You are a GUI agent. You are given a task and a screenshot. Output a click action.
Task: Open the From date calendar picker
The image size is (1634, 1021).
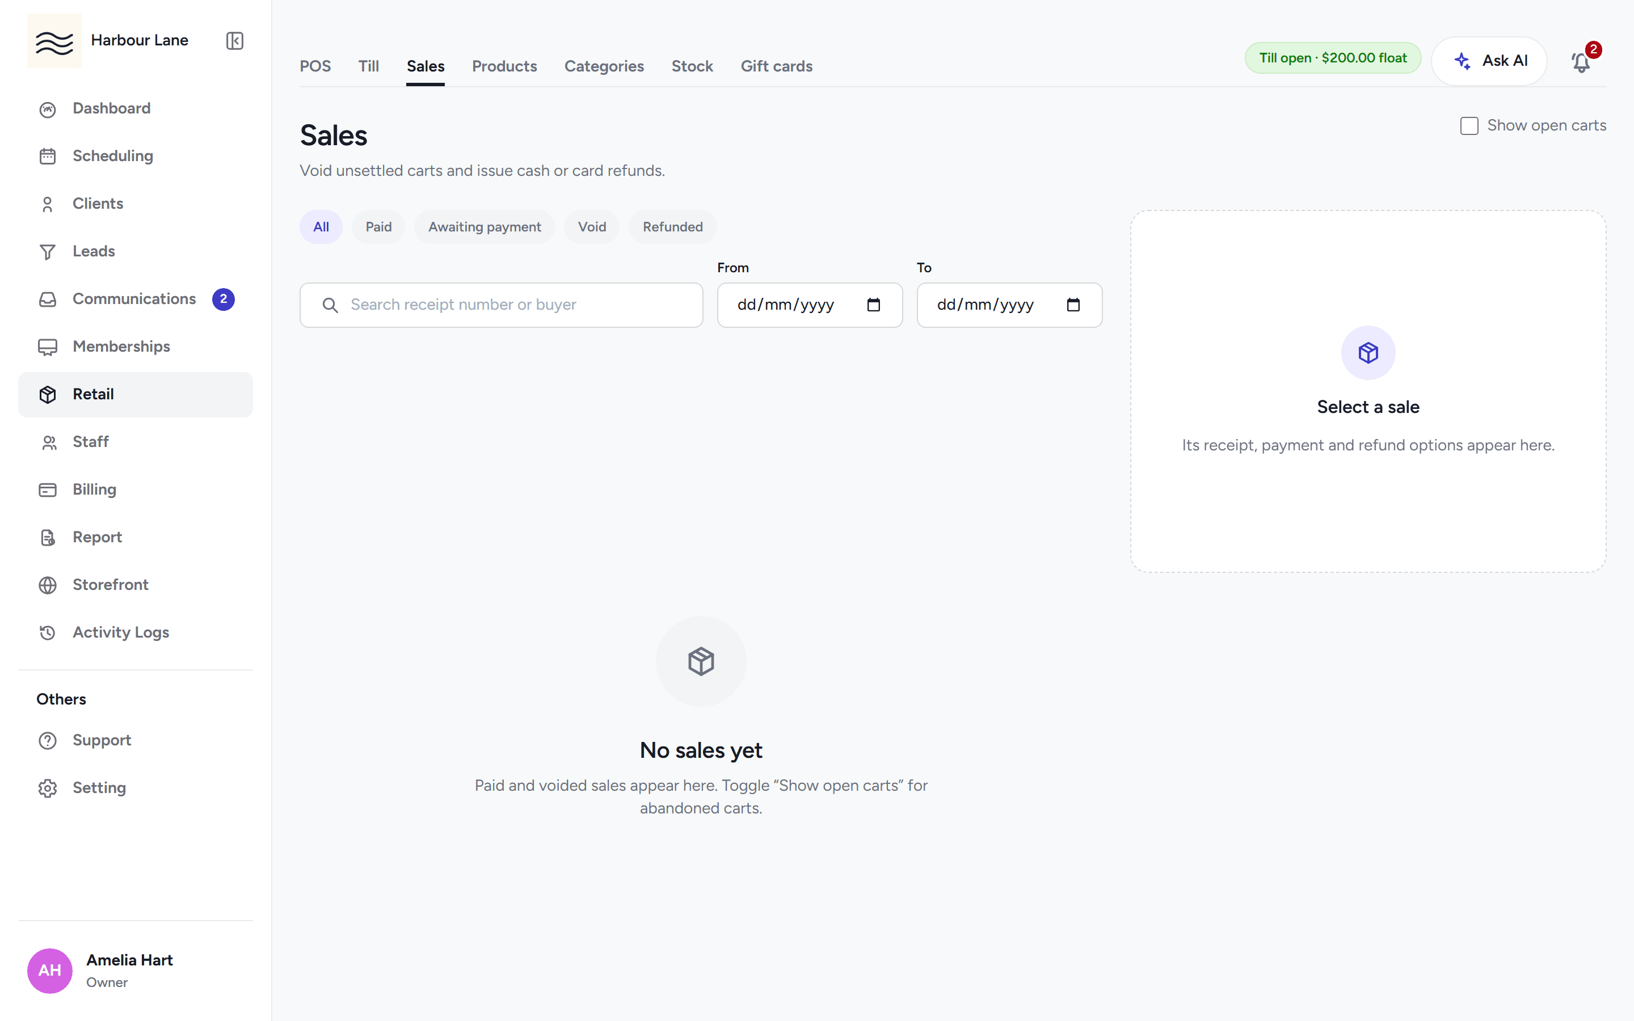click(x=874, y=305)
